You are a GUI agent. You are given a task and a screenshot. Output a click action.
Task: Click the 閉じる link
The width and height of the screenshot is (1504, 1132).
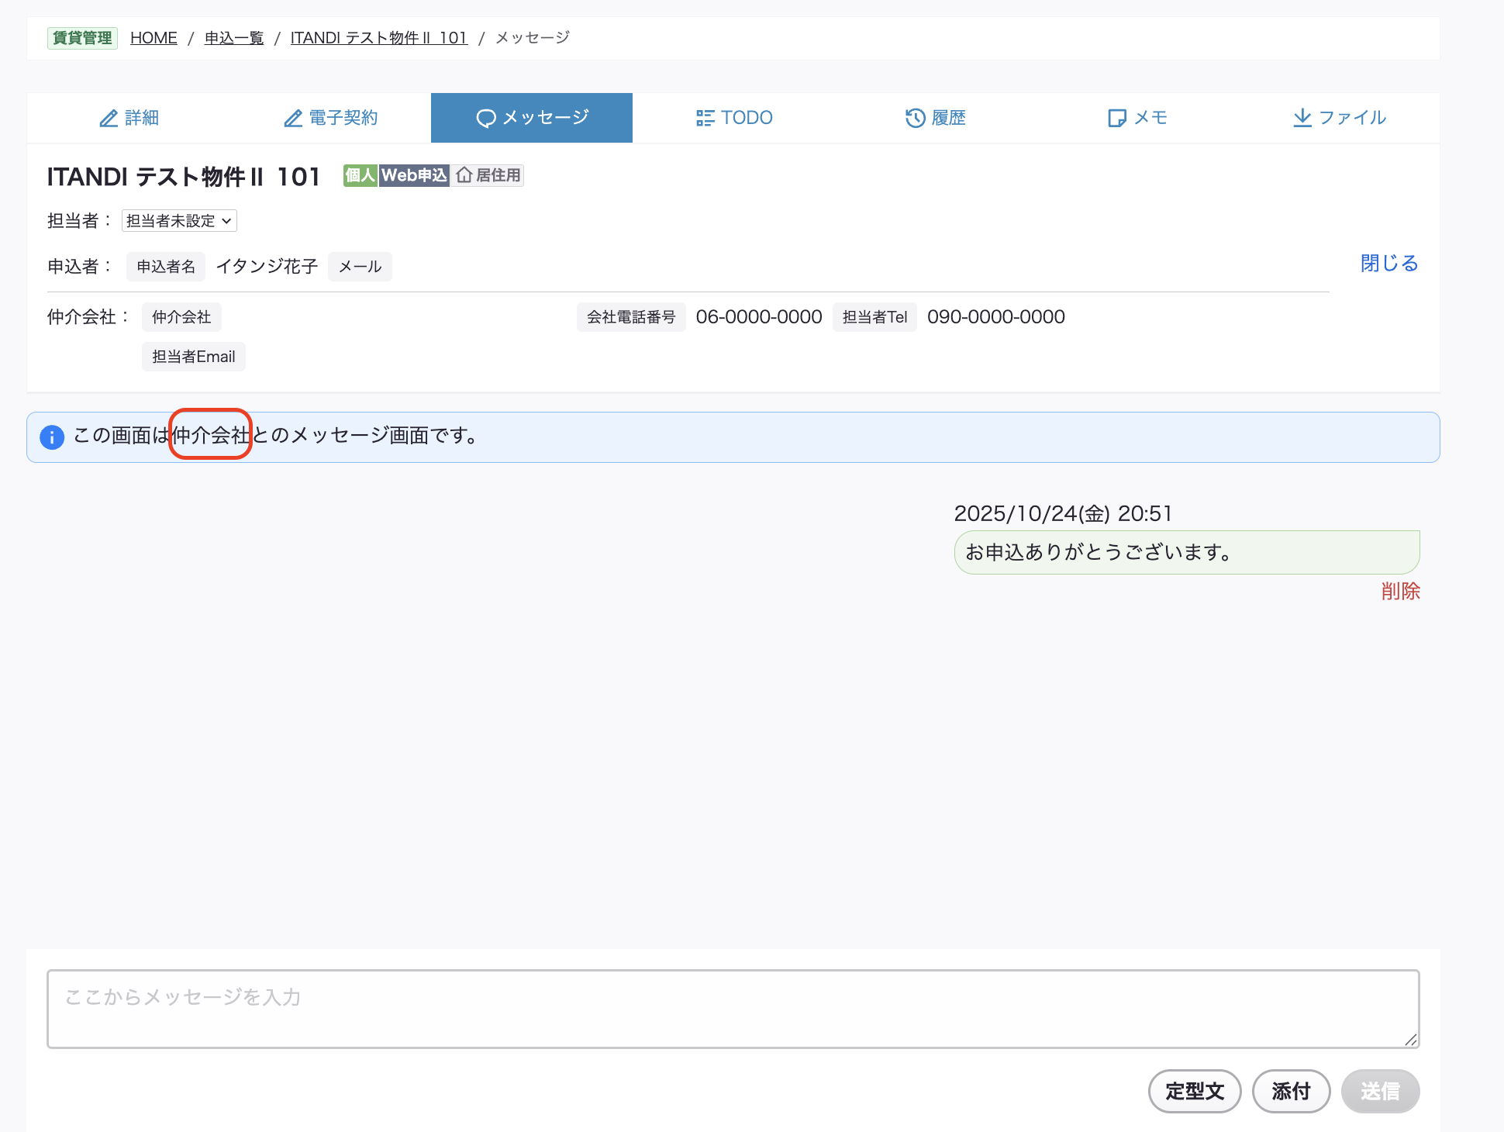[1389, 264]
